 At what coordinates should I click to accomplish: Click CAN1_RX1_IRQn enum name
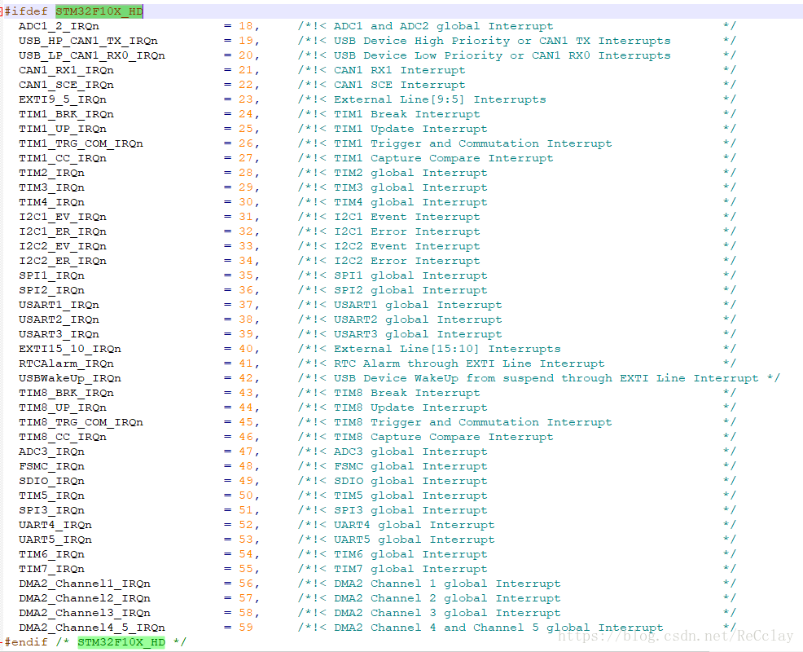click(x=66, y=70)
